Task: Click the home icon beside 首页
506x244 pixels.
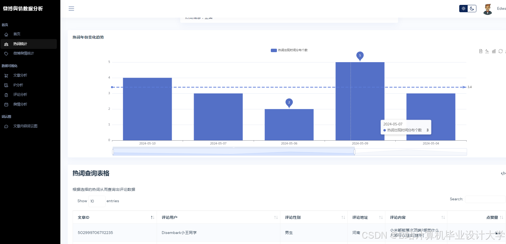Action: (6, 34)
